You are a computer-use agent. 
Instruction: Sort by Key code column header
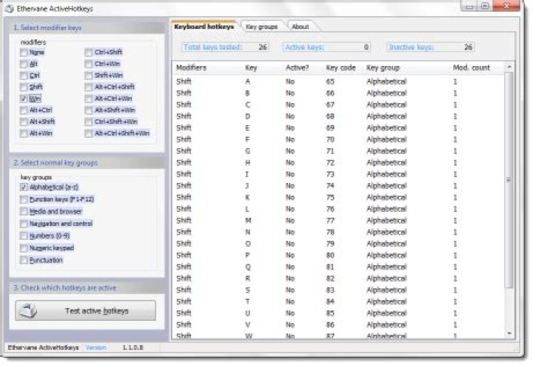coord(341,67)
